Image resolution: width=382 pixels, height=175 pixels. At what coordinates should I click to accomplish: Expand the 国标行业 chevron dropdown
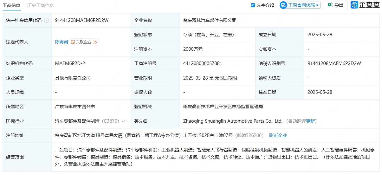[x=123, y=121]
